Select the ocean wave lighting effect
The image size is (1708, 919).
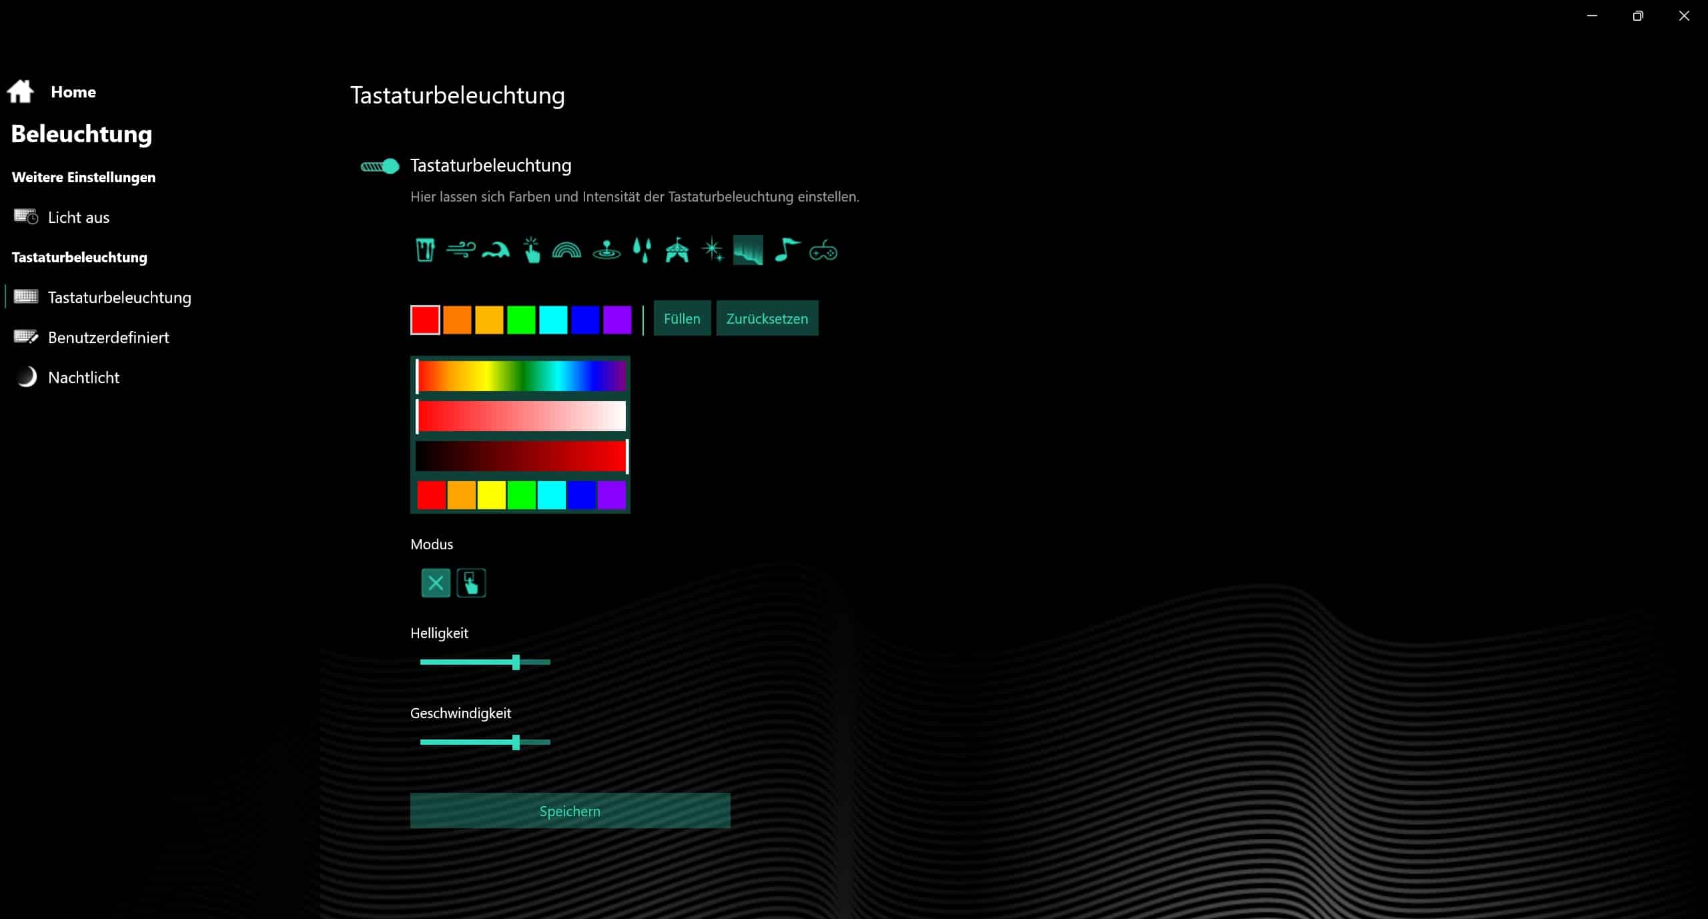496,250
